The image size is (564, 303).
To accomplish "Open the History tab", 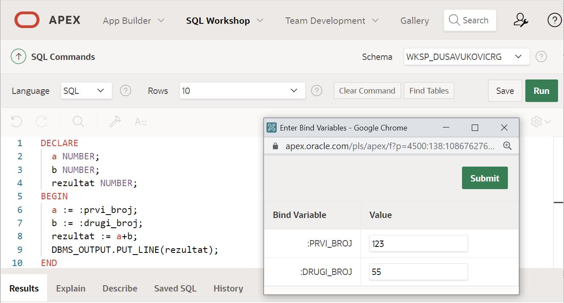I will 228,288.
